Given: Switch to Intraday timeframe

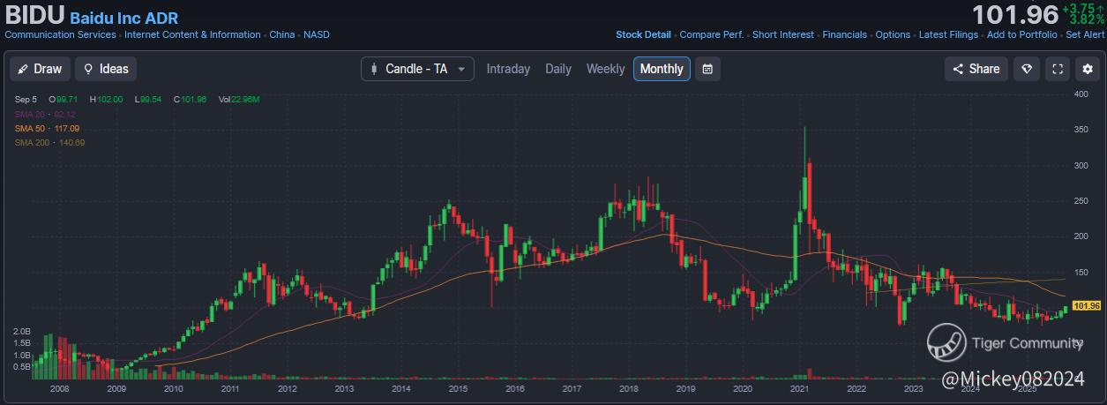Looking at the screenshot, I should click(508, 69).
